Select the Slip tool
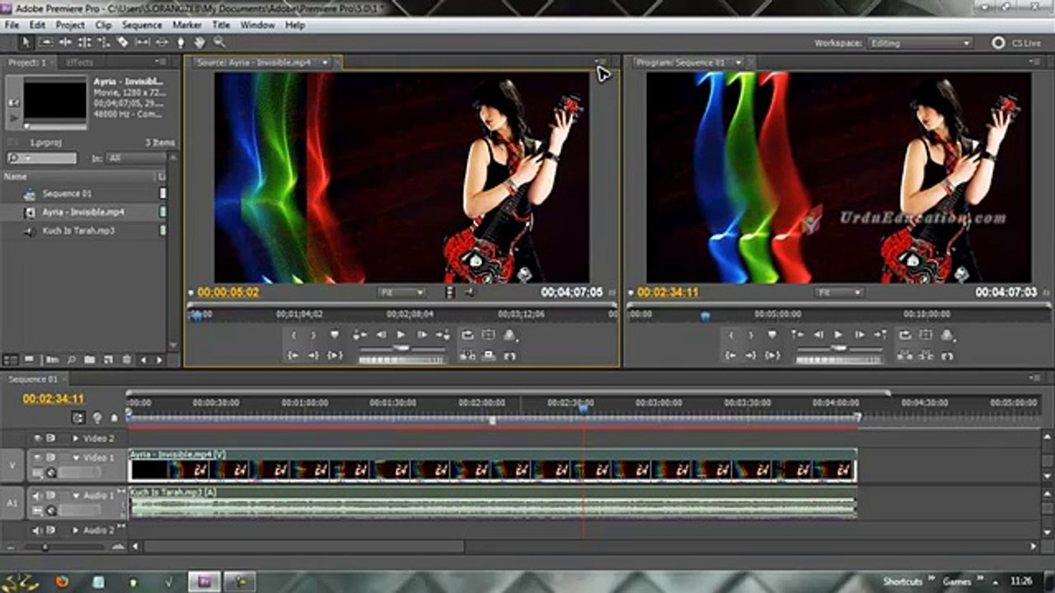Image resolution: width=1055 pixels, height=593 pixels. [143, 42]
